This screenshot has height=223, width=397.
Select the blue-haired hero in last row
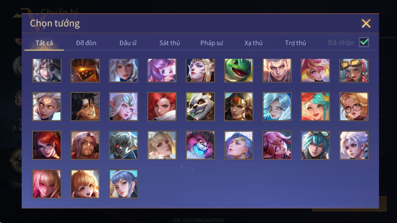123,184
